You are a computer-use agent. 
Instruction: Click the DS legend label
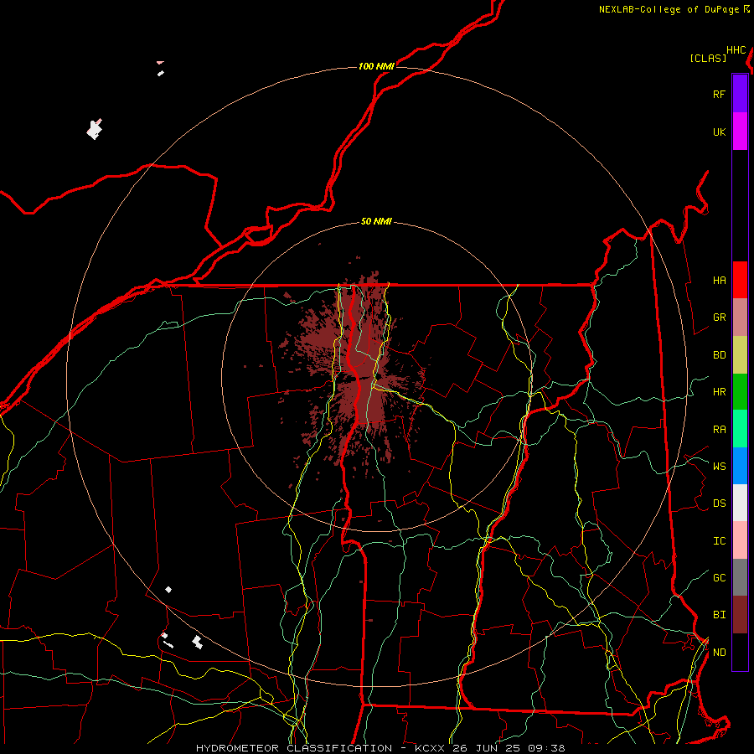click(719, 504)
